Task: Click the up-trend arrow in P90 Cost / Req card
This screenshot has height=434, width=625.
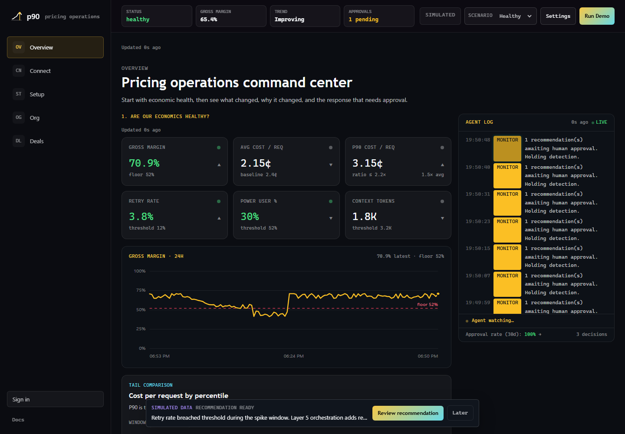Action: [x=442, y=165]
